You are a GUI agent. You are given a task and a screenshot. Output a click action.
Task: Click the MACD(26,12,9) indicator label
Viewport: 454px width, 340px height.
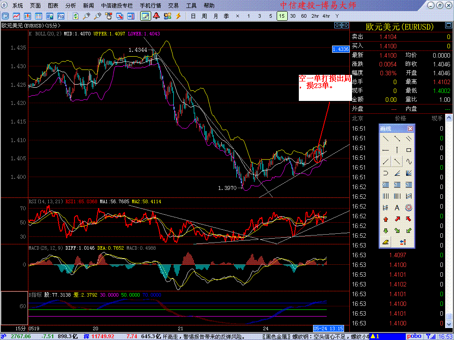pyautogui.click(x=46, y=248)
